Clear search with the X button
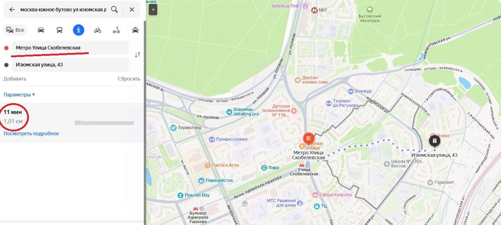 132,9
